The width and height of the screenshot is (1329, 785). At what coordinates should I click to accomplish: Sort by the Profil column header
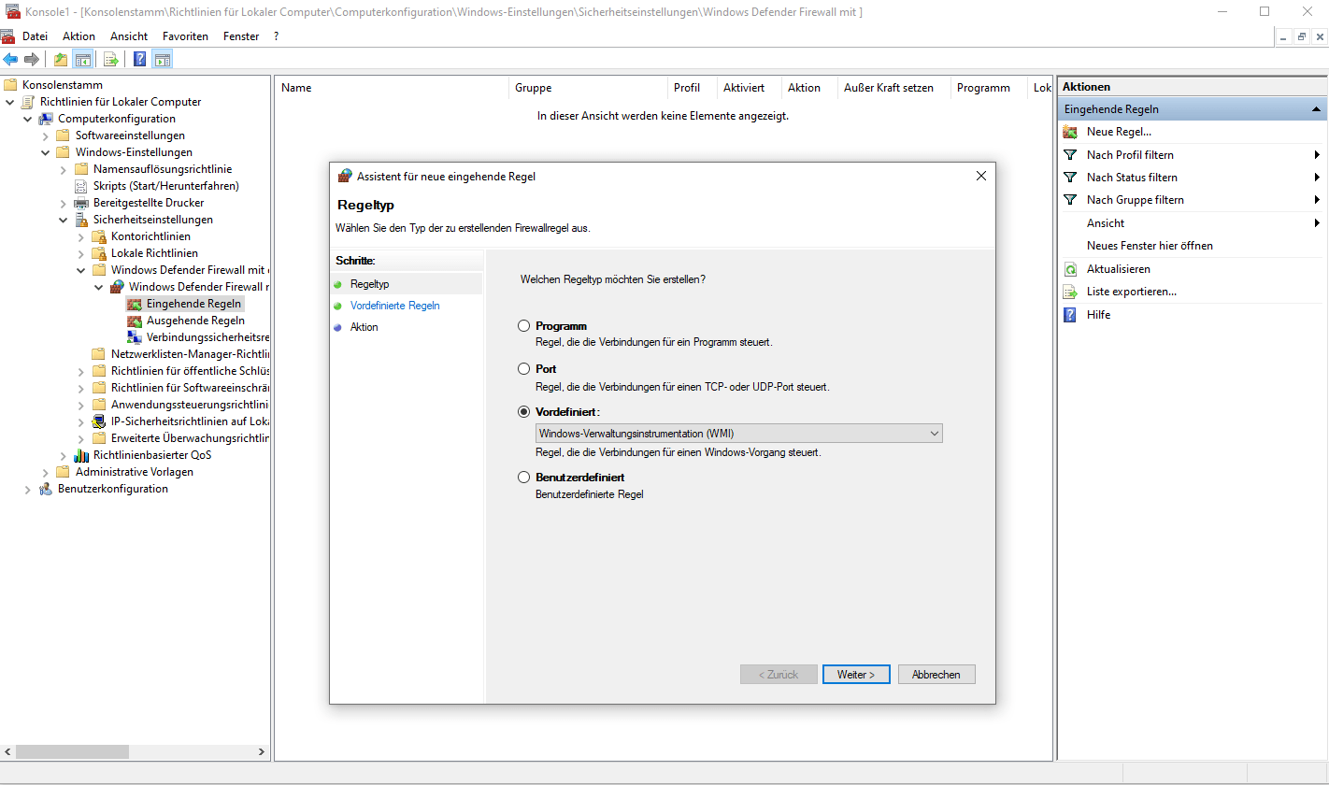(x=692, y=88)
